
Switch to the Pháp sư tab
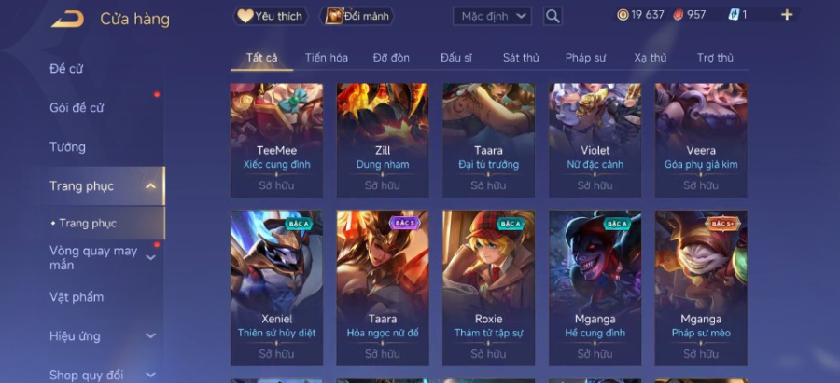[x=585, y=58]
